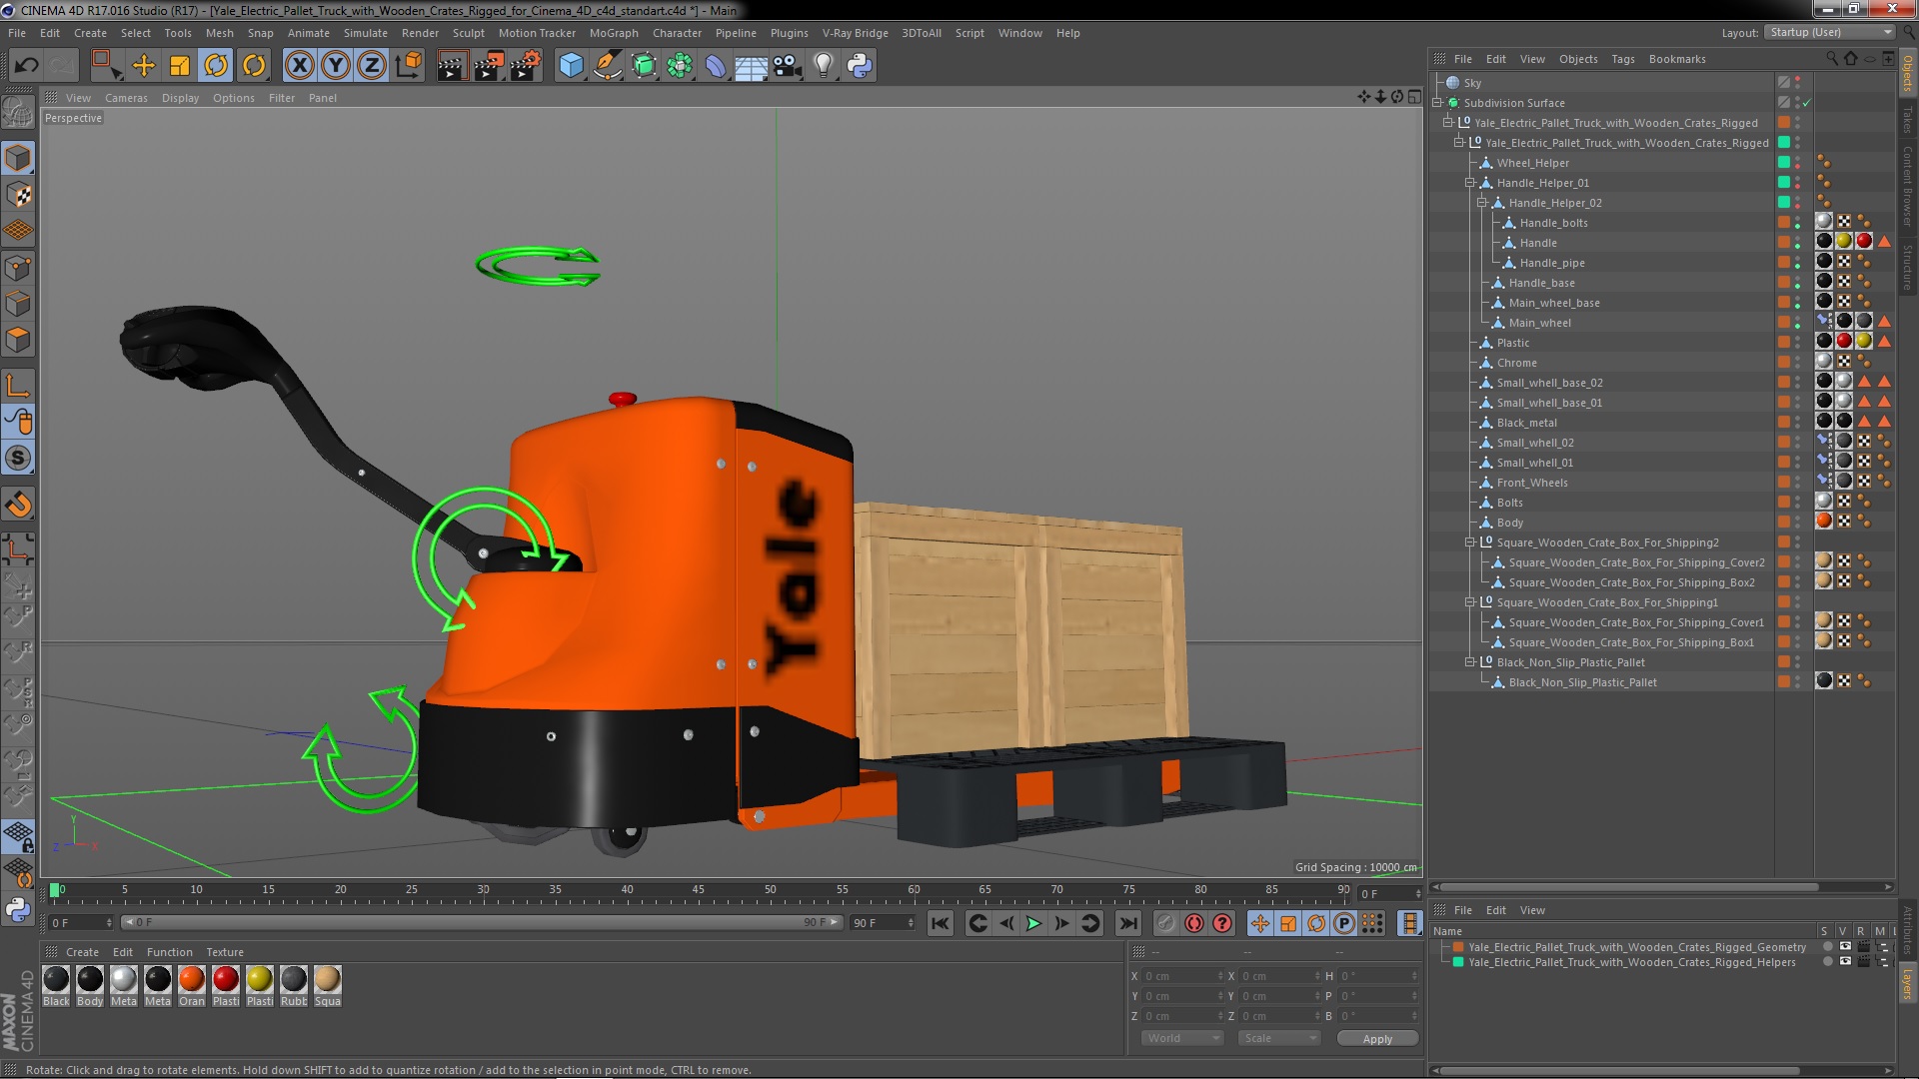1919x1079 pixels.
Task: Click Render View clapperboard icon
Action: click(452, 66)
